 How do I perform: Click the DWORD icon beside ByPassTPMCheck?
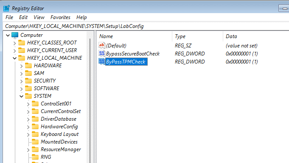[102, 61]
